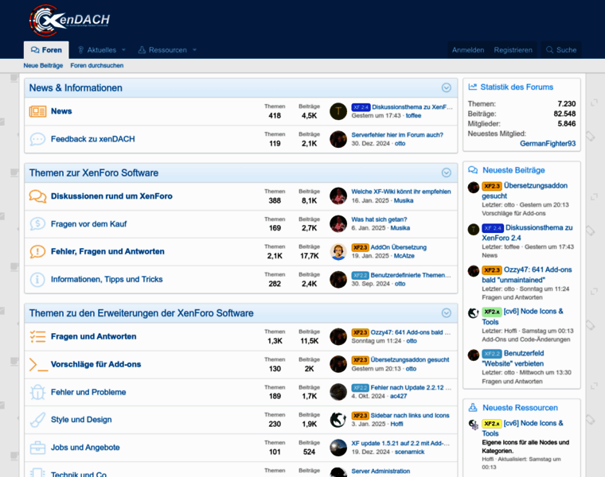The image size is (605, 477).
Task: Open Server Administration thread link
Action: pyautogui.click(x=381, y=471)
